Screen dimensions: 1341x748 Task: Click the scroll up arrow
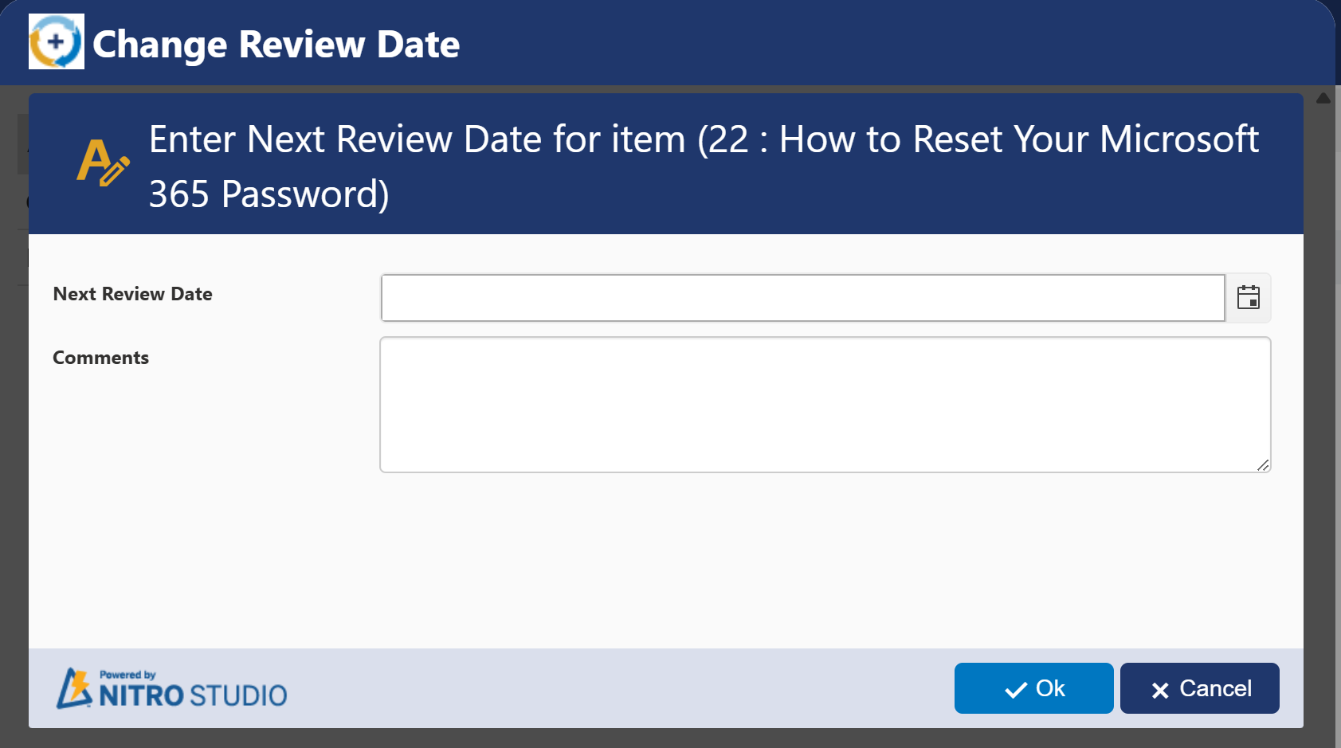[x=1323, y=98]
